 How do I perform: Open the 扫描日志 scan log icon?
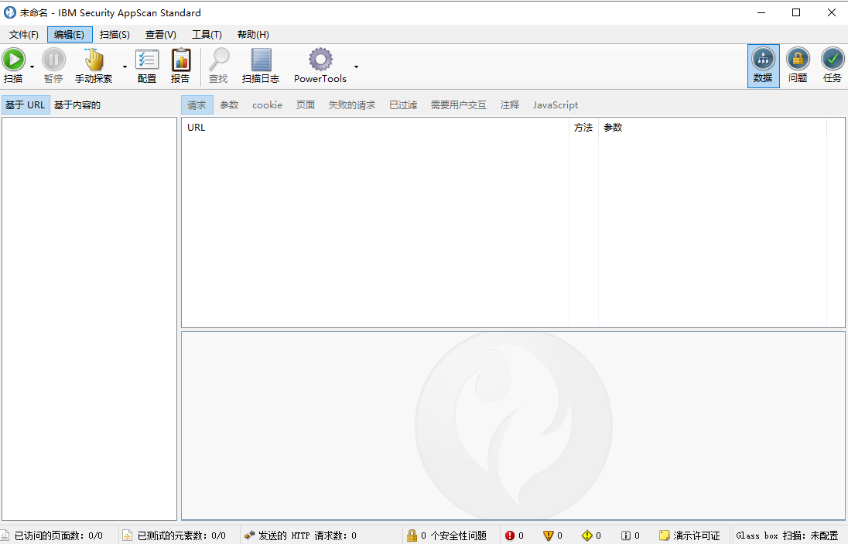click(x=261, y=60)
